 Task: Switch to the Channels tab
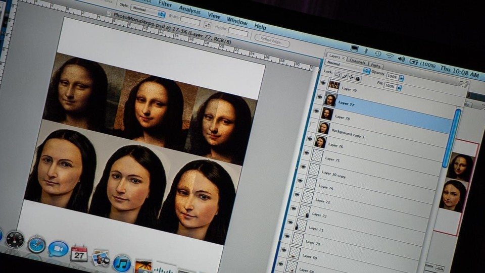pyautogui.click(x=357, y=62)
